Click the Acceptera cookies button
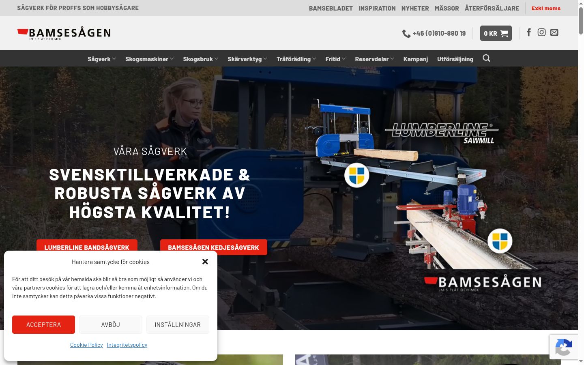584x365 pixels. click(44, 324)
